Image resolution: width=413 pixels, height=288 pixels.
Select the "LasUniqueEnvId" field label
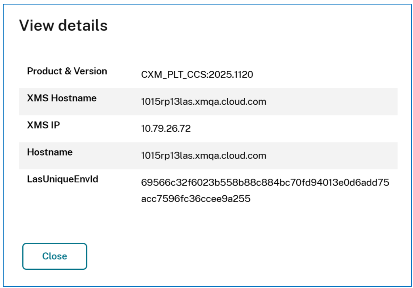[63, 179]
